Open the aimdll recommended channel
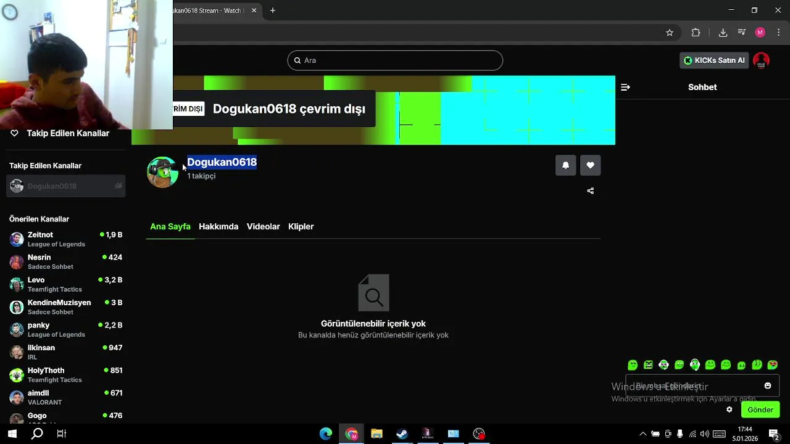Viewport: 790px width, 444px height. (66, 398)
